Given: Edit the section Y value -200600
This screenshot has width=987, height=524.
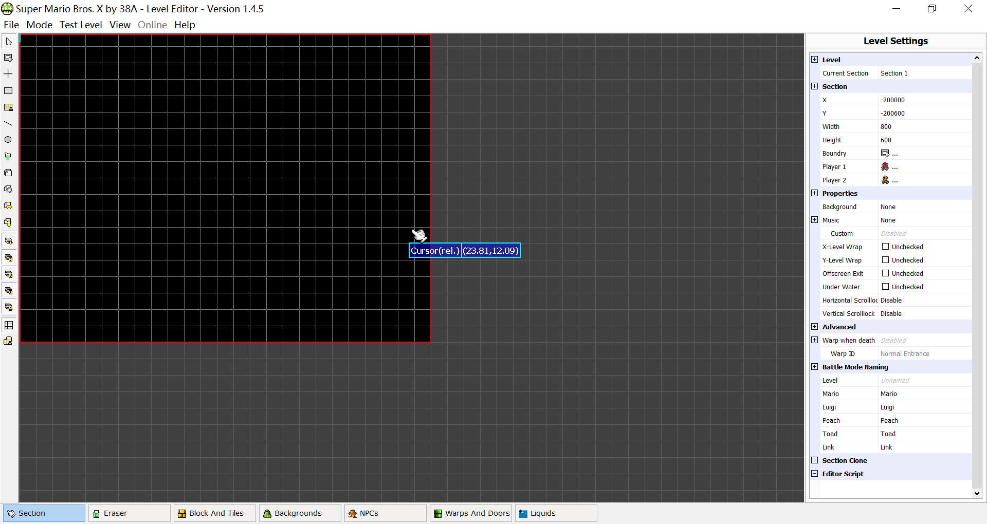Looking at the screenshot, I should coord(925,113).
